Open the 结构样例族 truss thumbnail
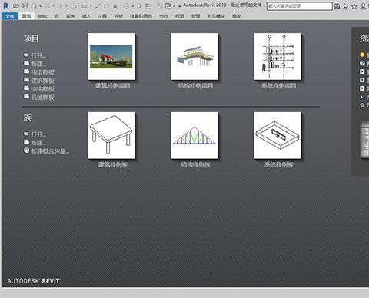The height and width of the screenshot is (298, 369). point(194,135)
